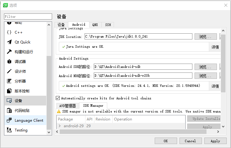Switch to the 设备 tab

[x=61, y=25]
